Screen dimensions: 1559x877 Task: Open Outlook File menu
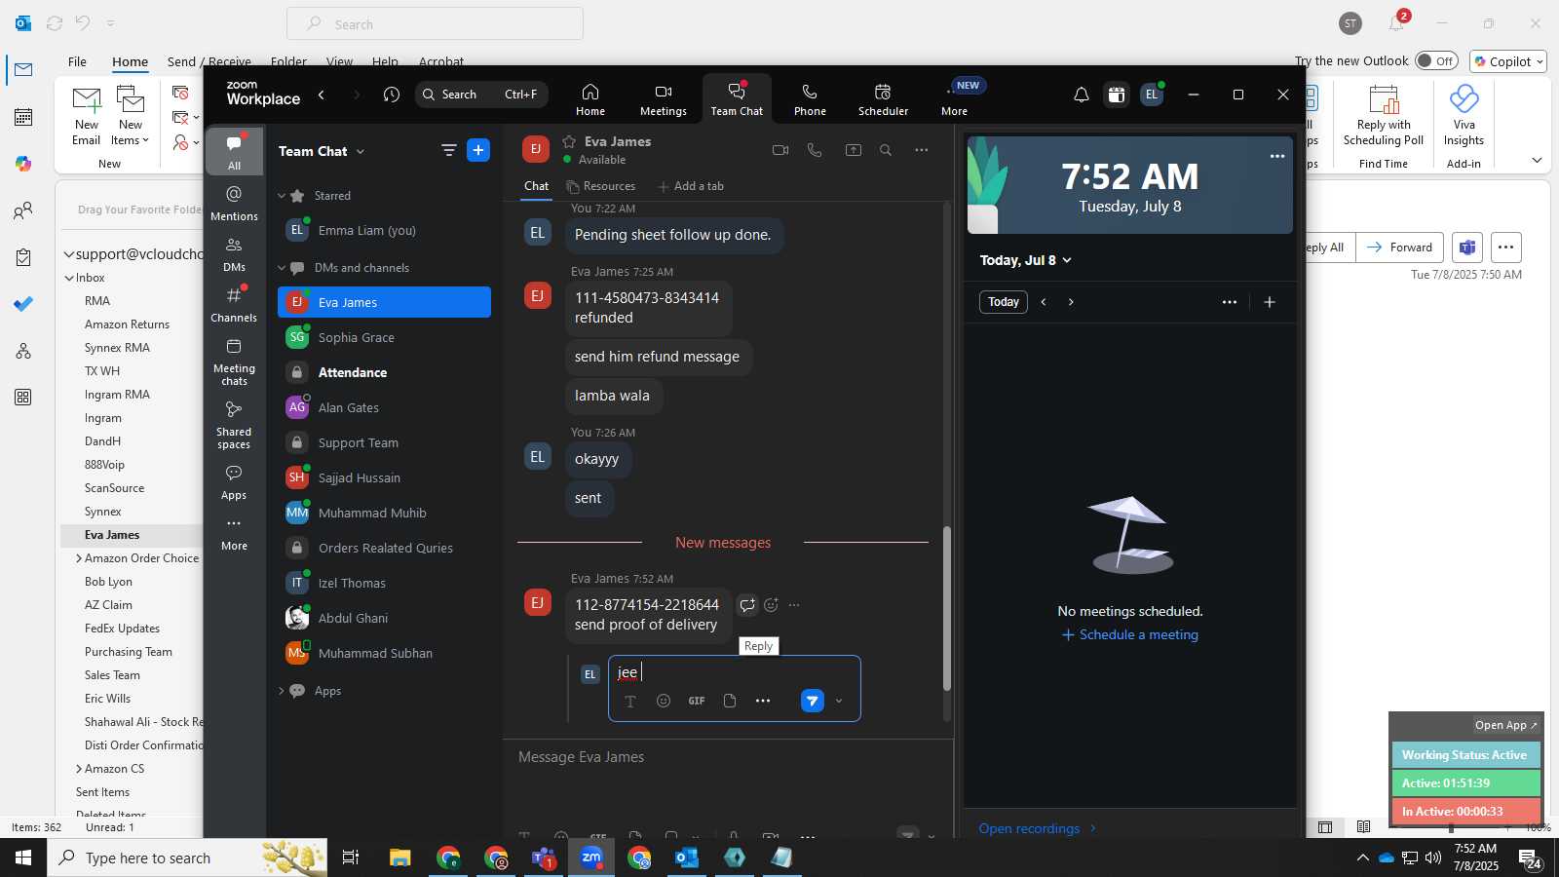point(77,61)
